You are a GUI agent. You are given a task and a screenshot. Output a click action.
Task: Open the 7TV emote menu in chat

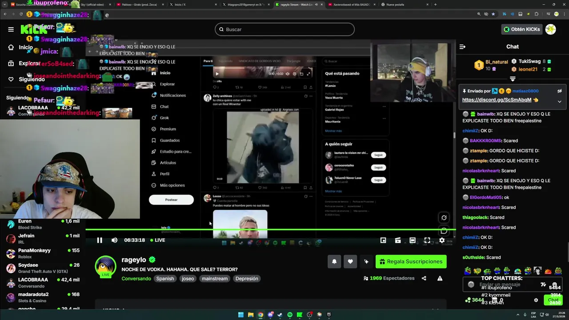[x=543, y=284]
